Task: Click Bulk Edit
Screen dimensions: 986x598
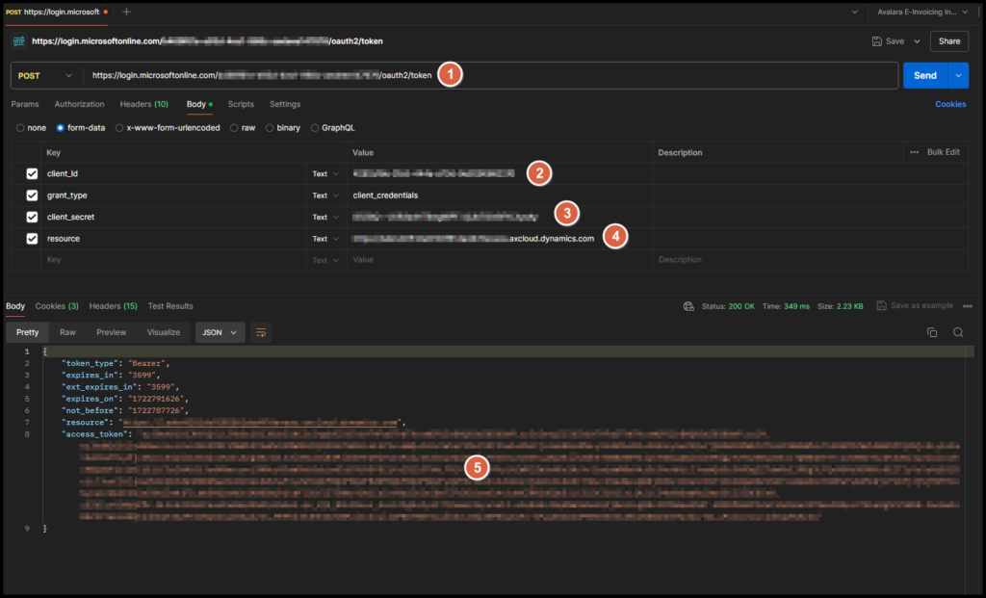Action: [x=944, y=152]
